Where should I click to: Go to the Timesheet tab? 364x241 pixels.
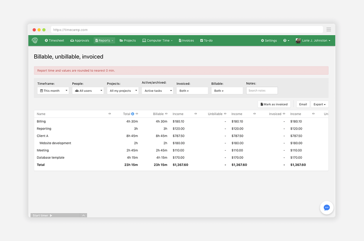54,41
